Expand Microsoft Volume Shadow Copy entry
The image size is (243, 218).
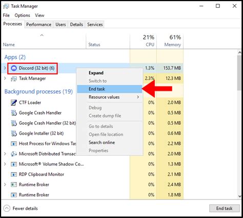point(5,164)
